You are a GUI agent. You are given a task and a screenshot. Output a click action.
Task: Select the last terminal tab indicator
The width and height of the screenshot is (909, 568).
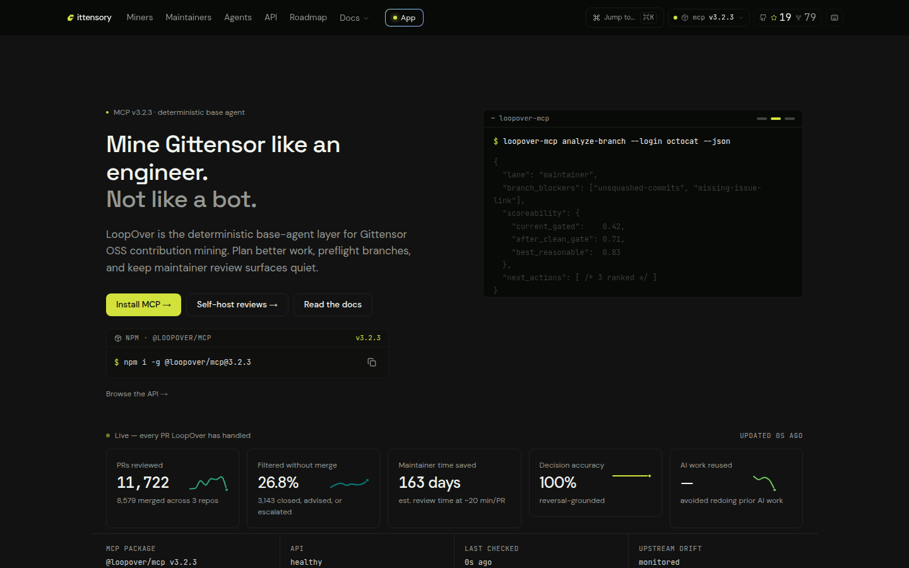pos(790,119)
